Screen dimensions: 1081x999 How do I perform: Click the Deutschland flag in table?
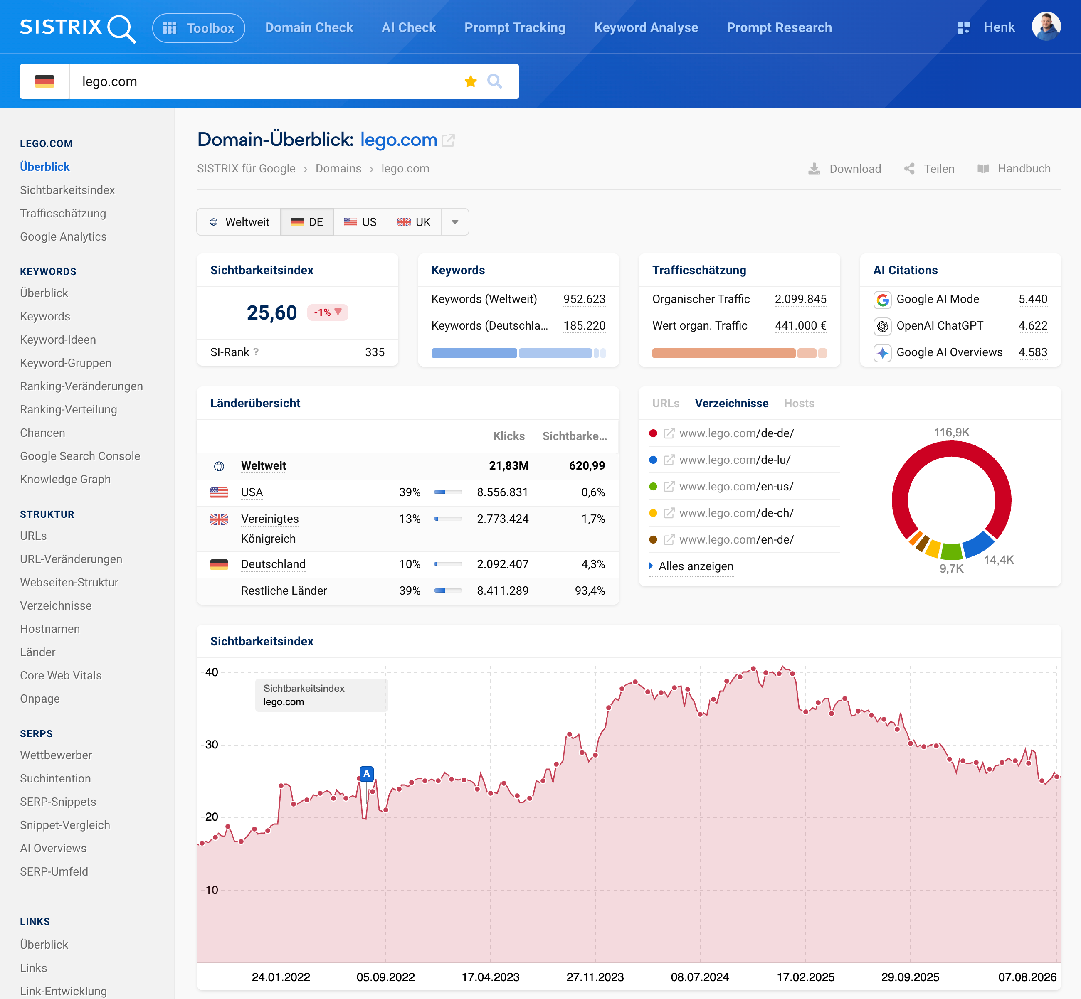pos(219,564)
